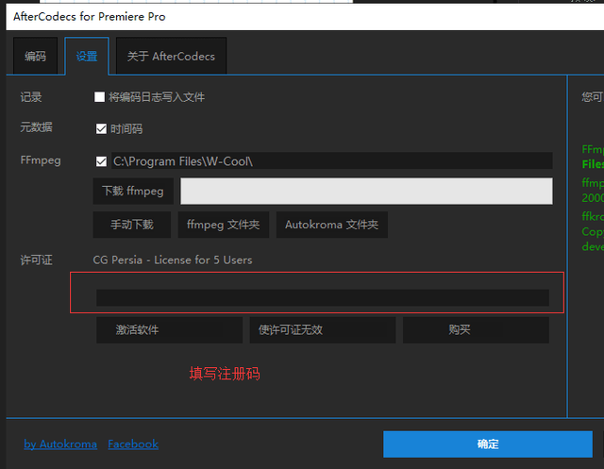Click the 手动下载 button
Viewport: 604px width, 469px height.
click(132, 225)
